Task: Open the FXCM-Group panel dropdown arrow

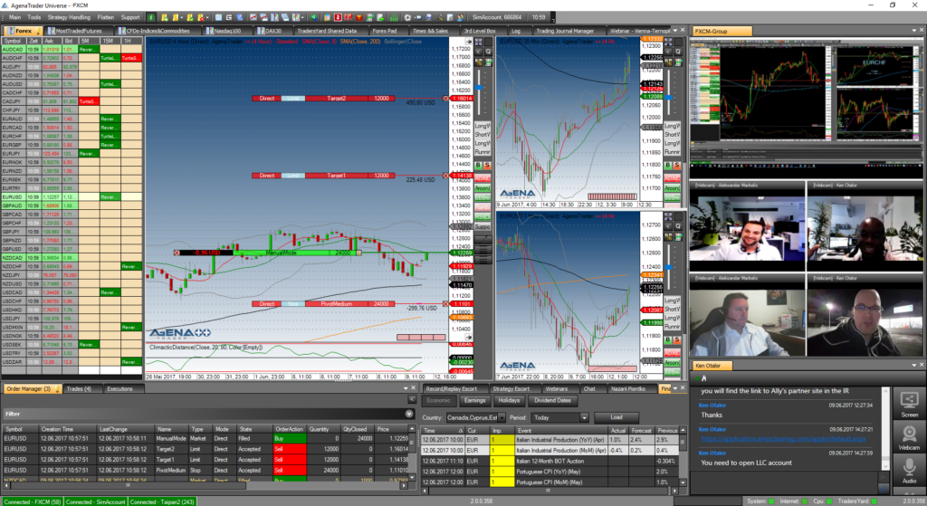Action: 913,31
